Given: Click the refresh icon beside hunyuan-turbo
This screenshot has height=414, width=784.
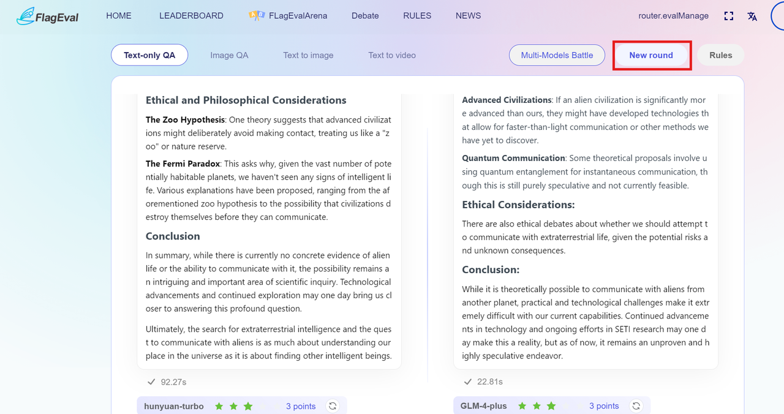Looking at the screenshot, I should click(x=333, y=405).
